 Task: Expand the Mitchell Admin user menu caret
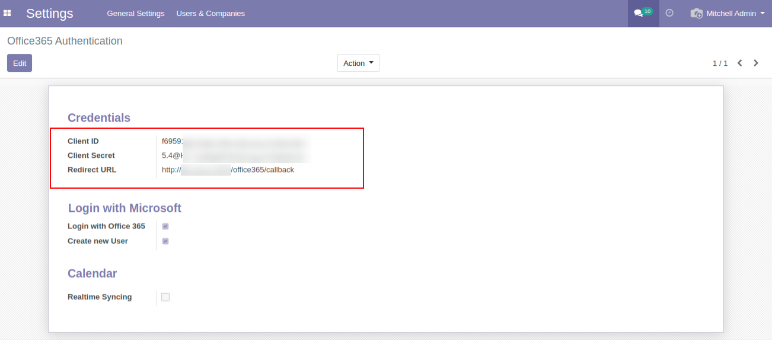coord(763,13)
